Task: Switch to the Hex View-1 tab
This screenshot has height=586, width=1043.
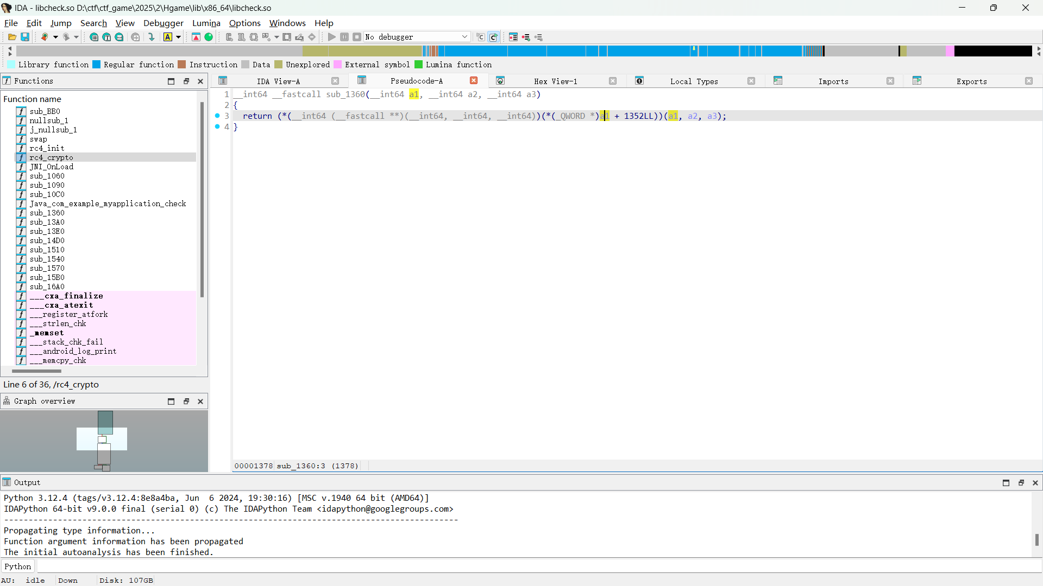Action: (555, 81)
